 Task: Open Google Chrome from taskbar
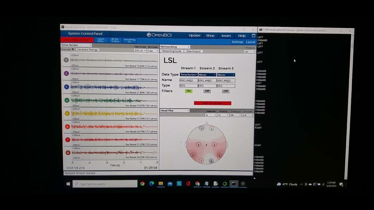pyautogui.click(x=142, y=184)
